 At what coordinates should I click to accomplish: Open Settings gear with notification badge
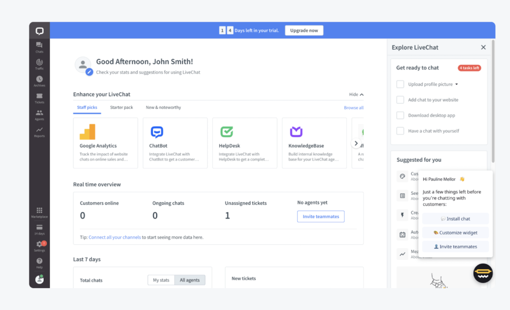click(x=39, y=246)
